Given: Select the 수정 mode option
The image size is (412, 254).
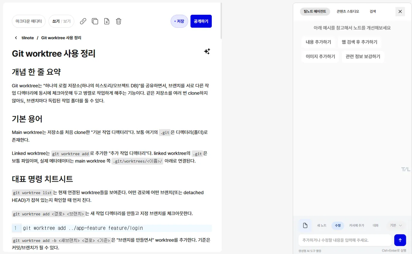Looking at the screenshot, I should point(338,225).
